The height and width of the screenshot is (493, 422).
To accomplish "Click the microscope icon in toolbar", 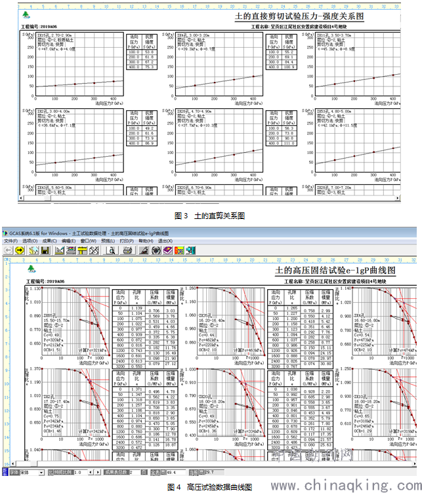I will (144, 250).
